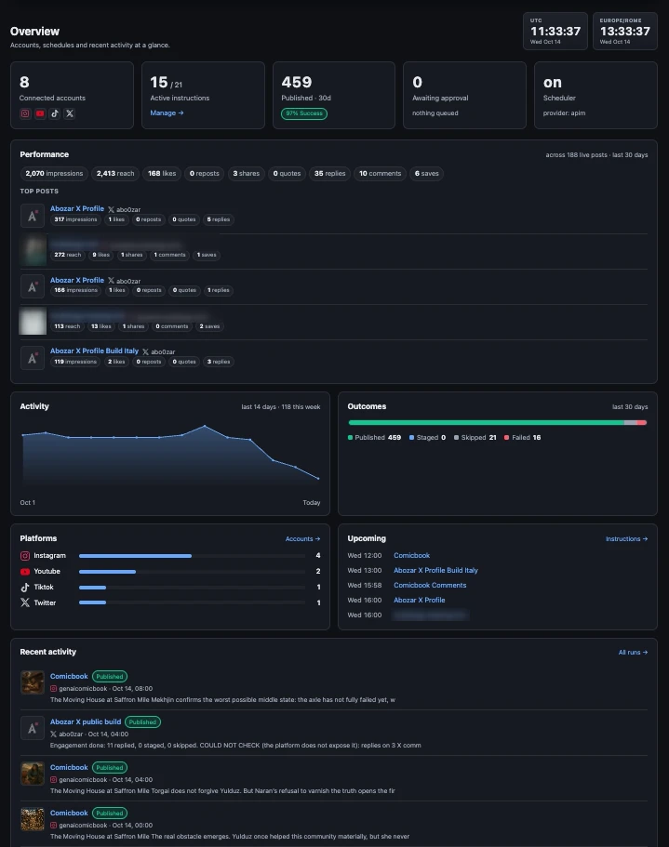The width and height of the screenshot is (669, 847).
Task: Click blurred thumbnail of post with 272 reach
Action: [x=33, y=251]
